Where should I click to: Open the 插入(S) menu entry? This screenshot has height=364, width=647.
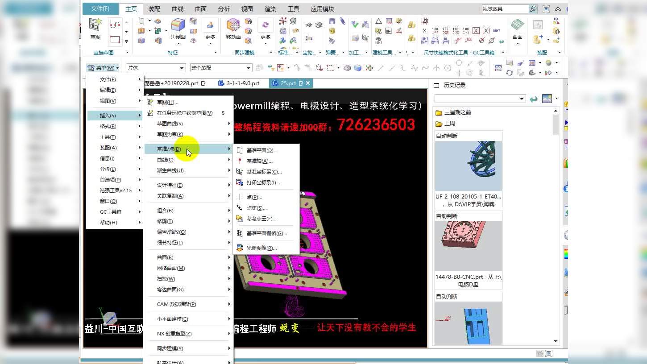[107, 115]
